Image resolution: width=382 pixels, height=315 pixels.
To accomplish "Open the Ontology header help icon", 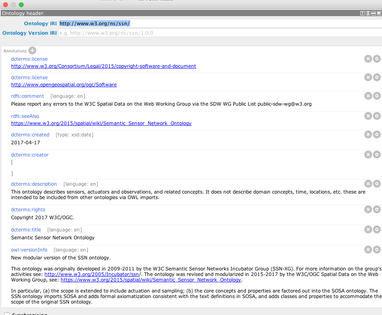I will click(362, 13).
